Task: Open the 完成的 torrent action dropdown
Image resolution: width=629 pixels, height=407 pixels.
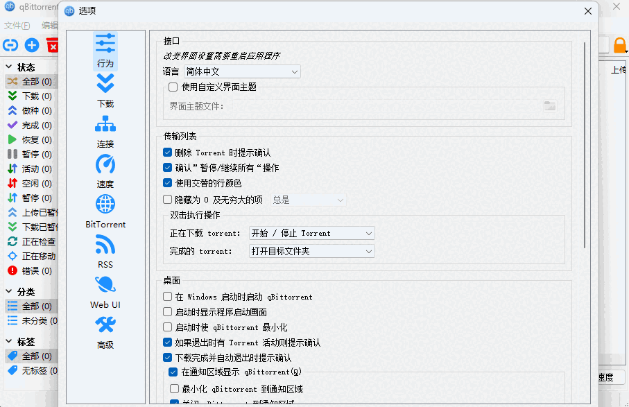Action: click(311, 252)
